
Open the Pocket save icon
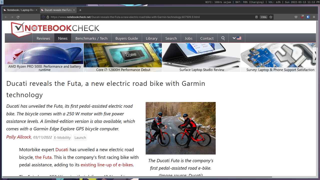coord(296,17)
